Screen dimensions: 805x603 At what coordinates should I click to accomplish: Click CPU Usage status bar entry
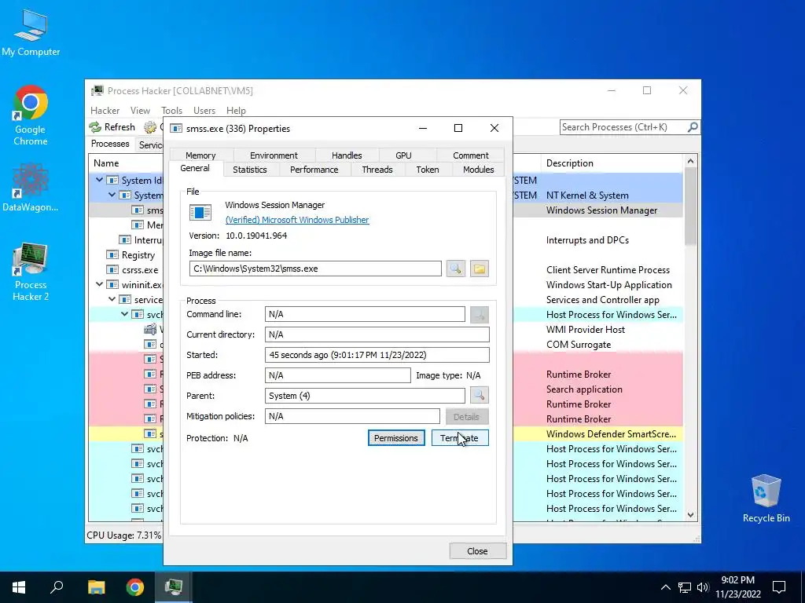coord(123,535)
